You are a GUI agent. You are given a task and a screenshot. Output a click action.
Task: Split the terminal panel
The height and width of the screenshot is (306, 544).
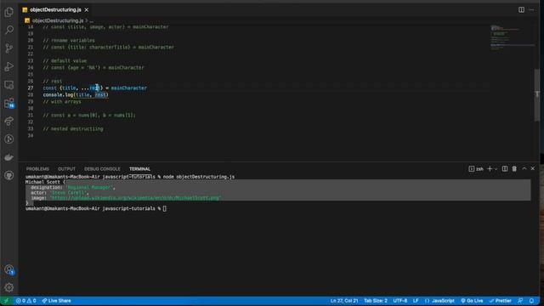coord(505,169)
